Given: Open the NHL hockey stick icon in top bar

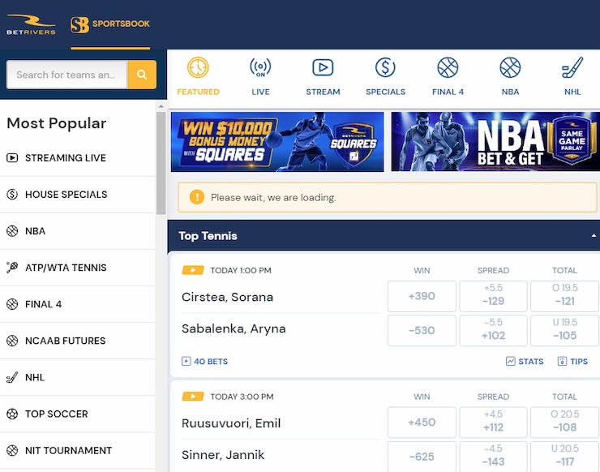Looking at the screenshot, I should coord(572,68).
